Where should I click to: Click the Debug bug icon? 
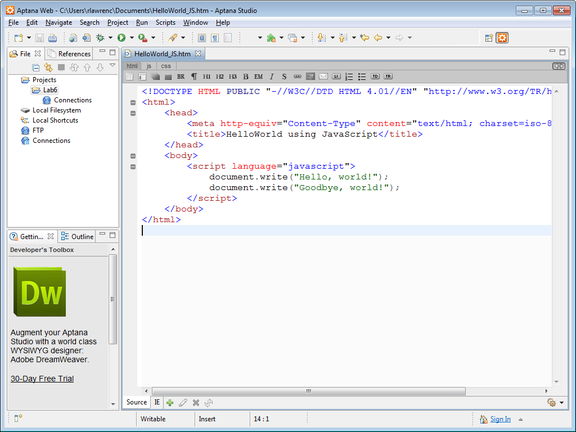click(x=100, y=38)
